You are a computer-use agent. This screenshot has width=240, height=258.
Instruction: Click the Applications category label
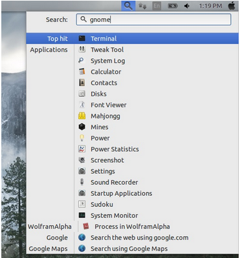(x=49, y=50)
